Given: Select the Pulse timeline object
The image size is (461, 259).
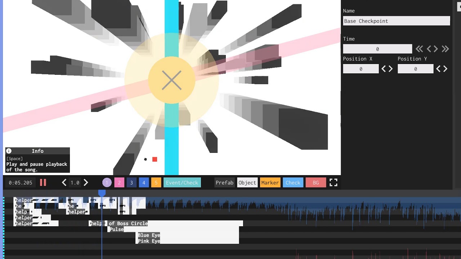Looking at the screenshot, I should [173, 229].
